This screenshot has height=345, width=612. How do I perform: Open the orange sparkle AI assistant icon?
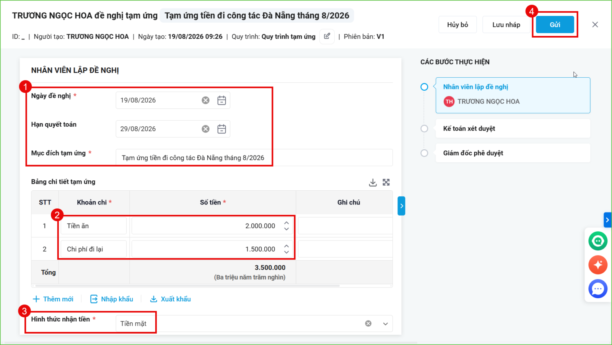pos(598,265)
